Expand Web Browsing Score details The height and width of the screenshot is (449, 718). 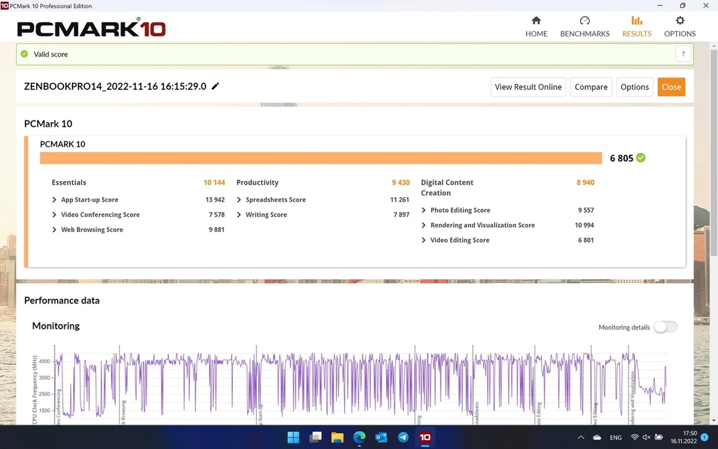[x=54, y=230]
